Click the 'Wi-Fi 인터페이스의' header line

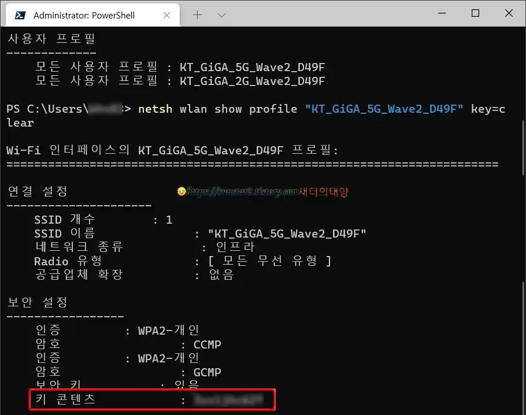pyautogui.click(x=172, y=150)
